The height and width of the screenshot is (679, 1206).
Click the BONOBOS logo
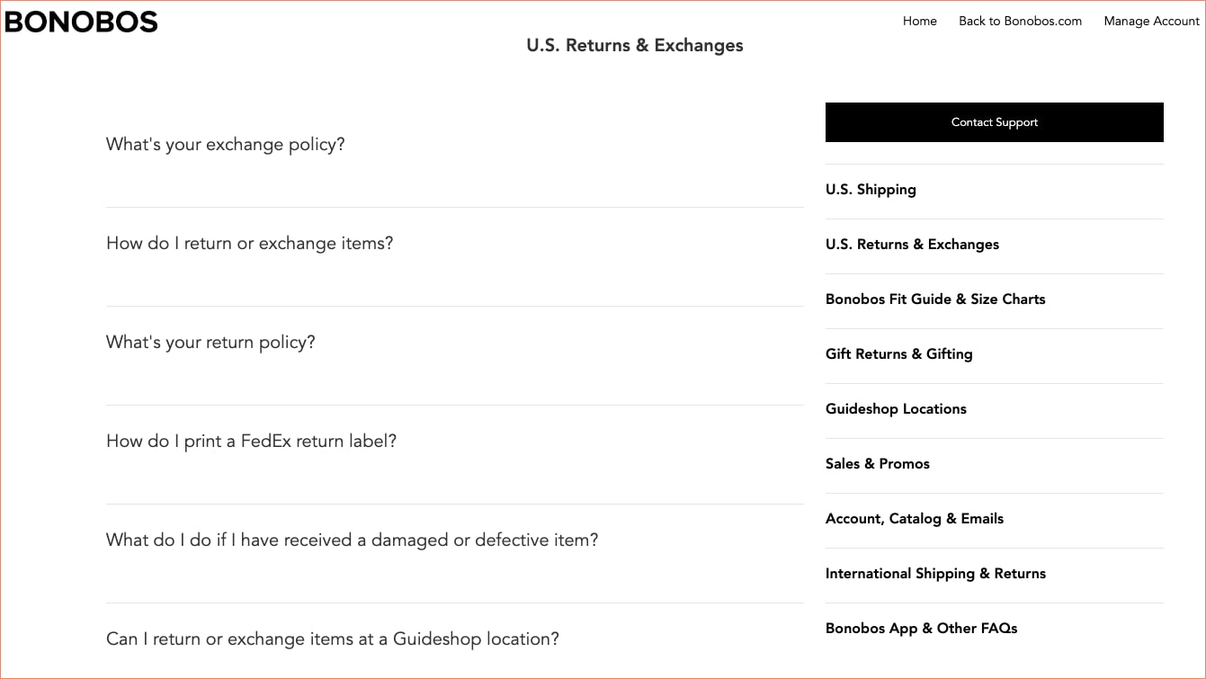coord(81,21)
